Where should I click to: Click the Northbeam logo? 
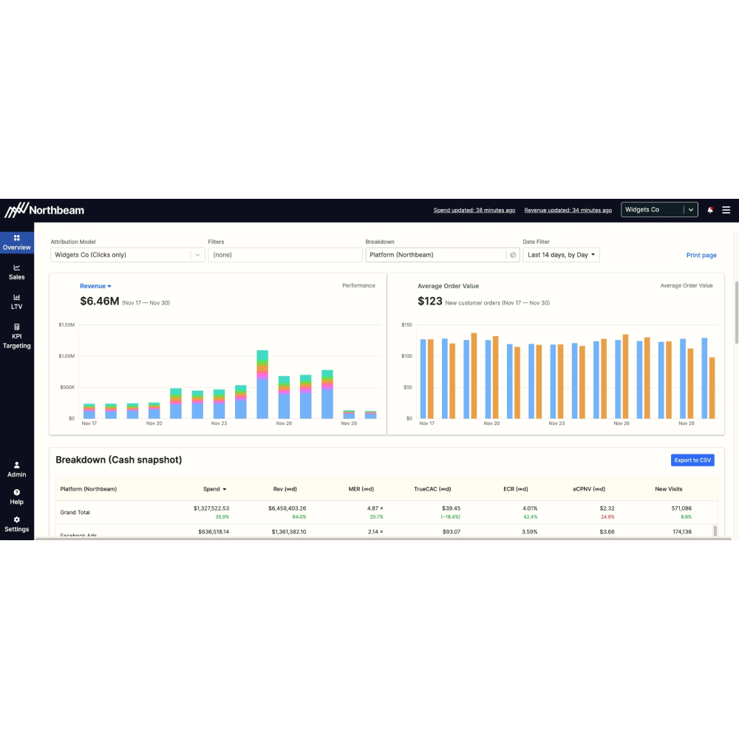coord(45,210)
